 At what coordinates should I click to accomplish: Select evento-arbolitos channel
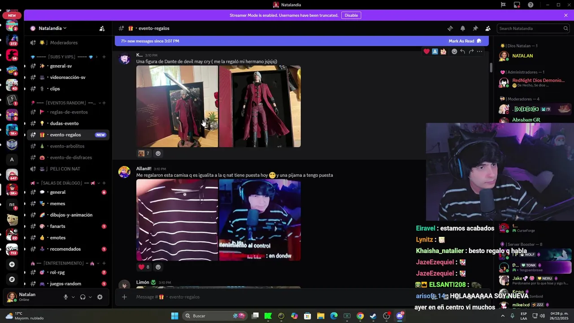(x=68, y=146)
